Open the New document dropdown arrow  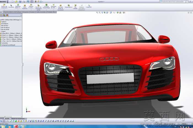[14, 2]
